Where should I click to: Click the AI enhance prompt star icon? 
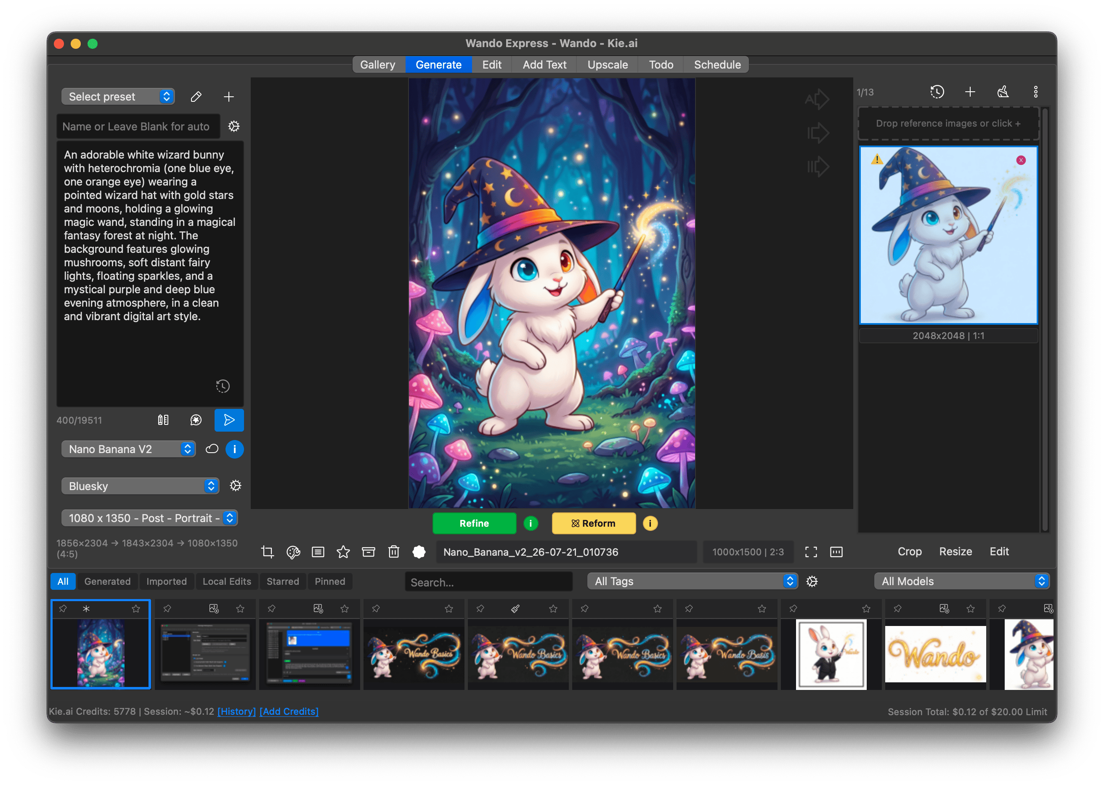pos(196,419)
